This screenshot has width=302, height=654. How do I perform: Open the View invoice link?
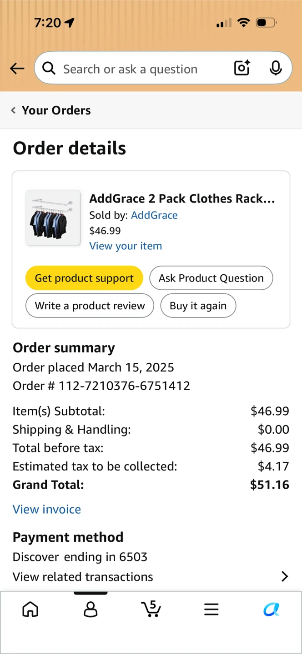pos(47,509)
